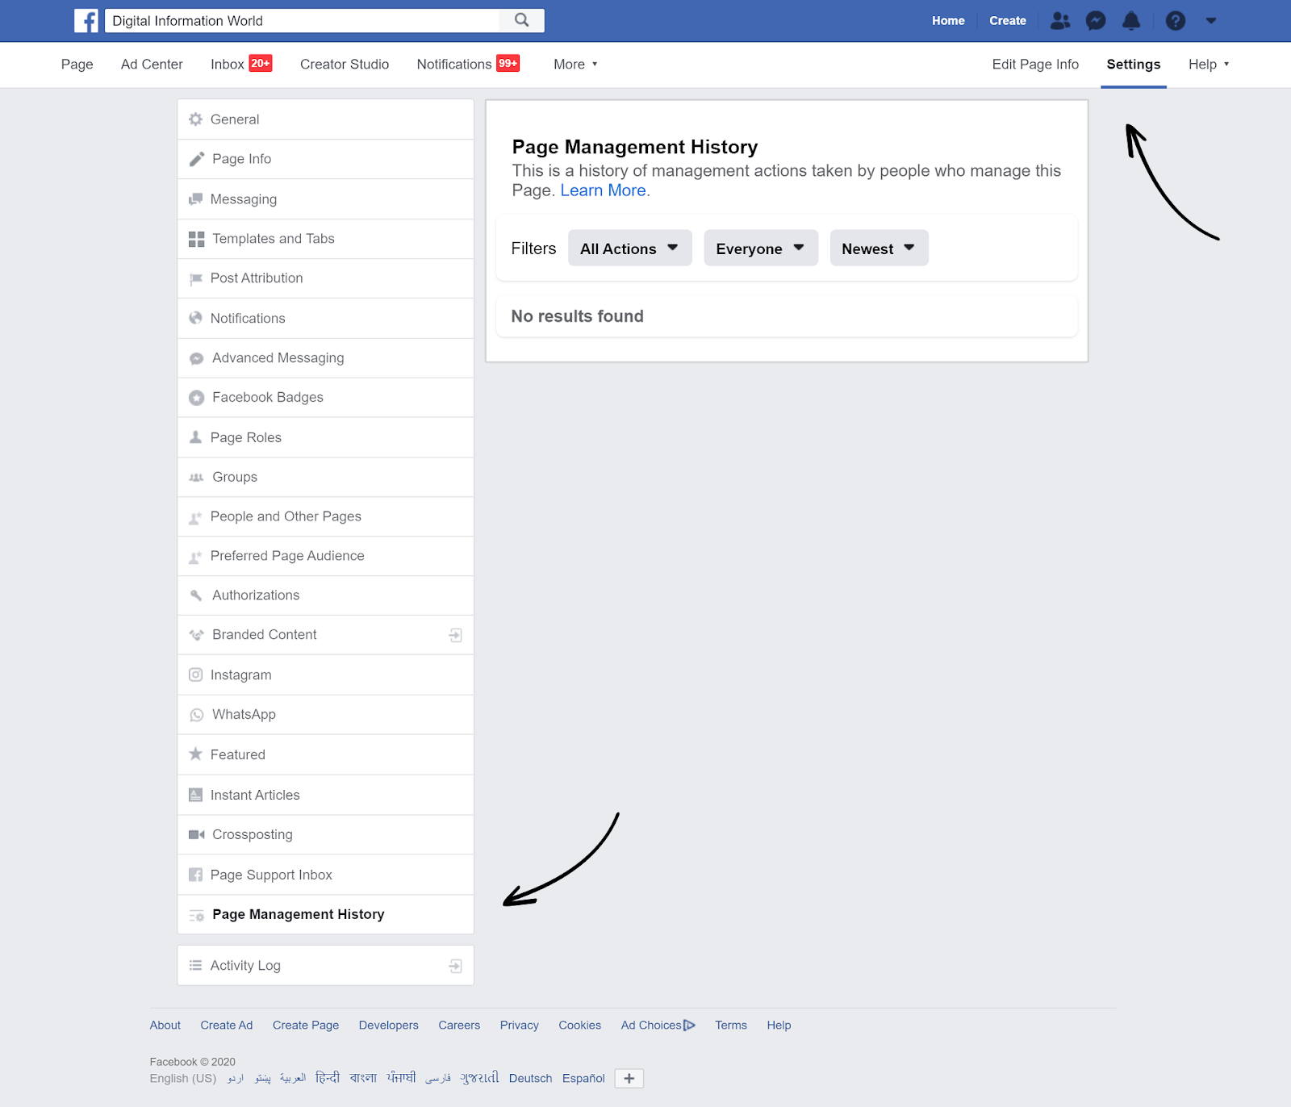Click the friend requests icon
1291x1107 pixels.
pyautogui.click(x=1059, y=20)
